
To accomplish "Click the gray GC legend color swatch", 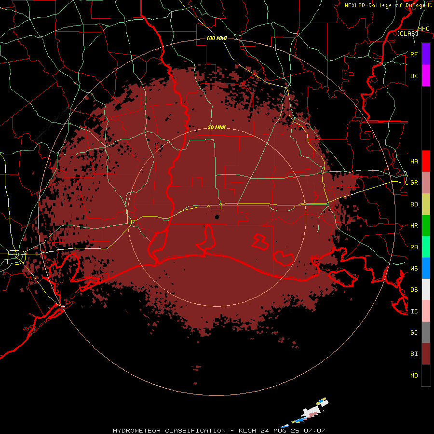I will tap(426, 332).
